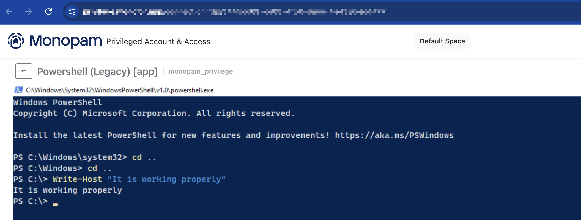The width and height of the screenshot is (581, 220).
Task: Focus the terminal console area
Action: (x=275, y=154)
